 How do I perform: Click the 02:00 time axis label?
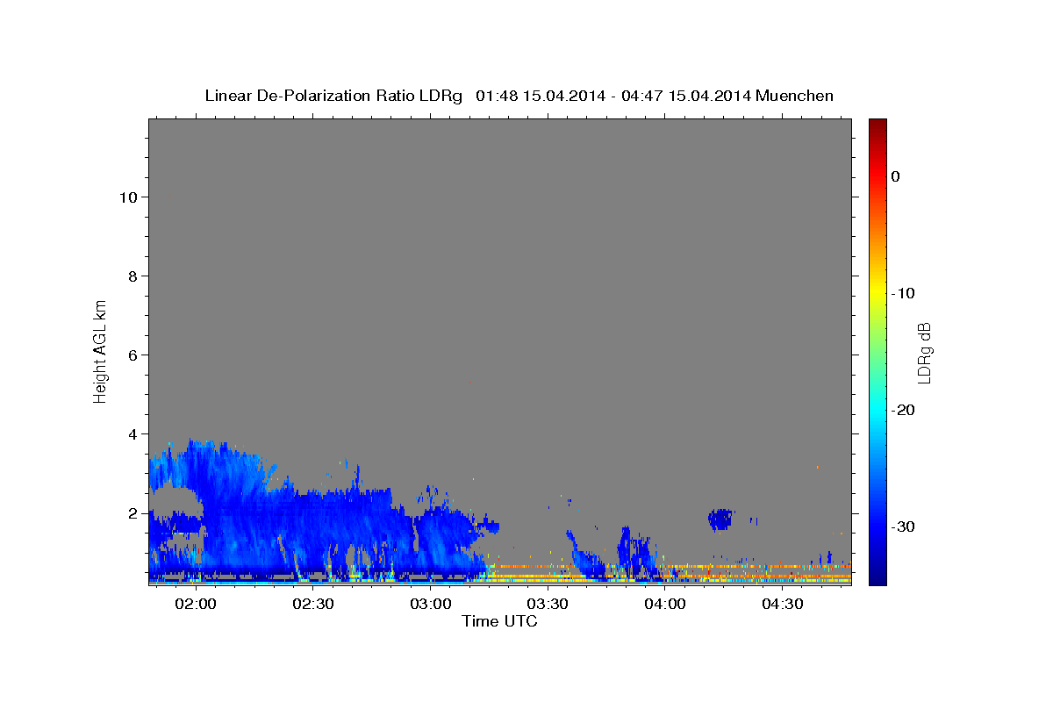[196, 605]
